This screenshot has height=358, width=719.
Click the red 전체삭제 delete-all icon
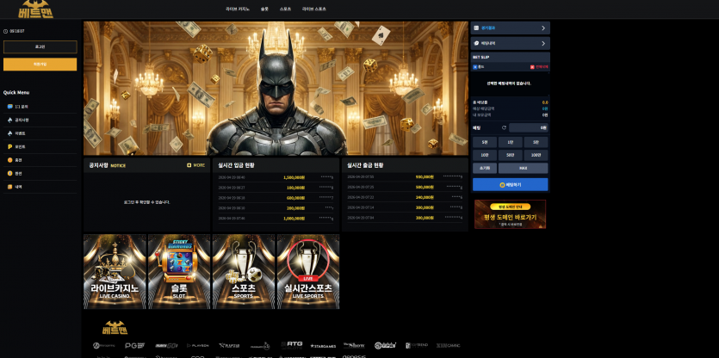[532, 67]
